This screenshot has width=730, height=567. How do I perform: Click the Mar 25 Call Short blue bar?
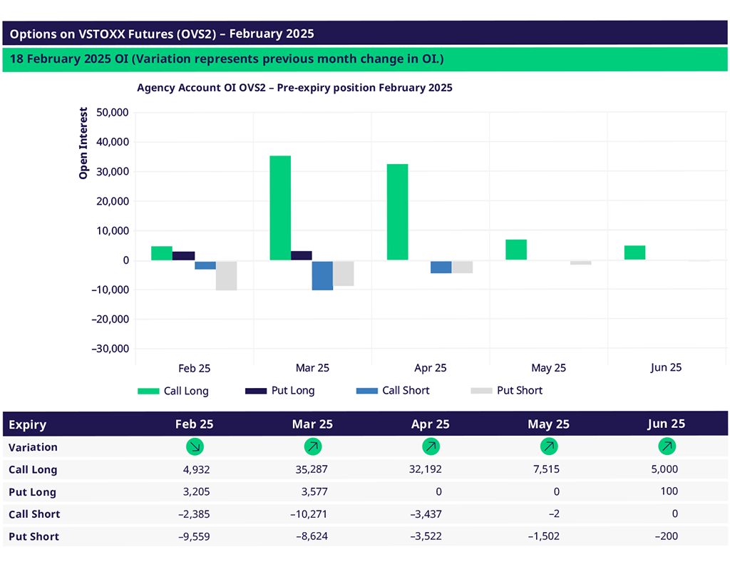tap(322, 275)
